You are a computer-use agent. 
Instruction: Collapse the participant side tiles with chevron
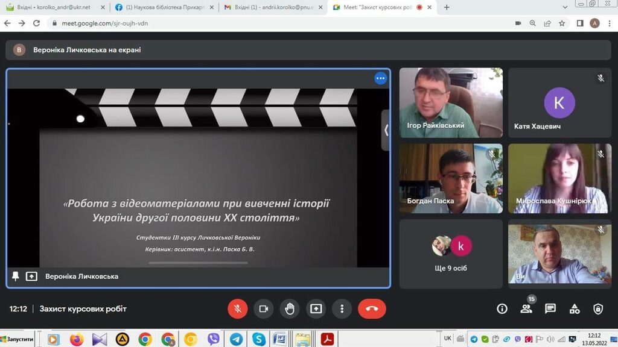click(x=386, y=130)
